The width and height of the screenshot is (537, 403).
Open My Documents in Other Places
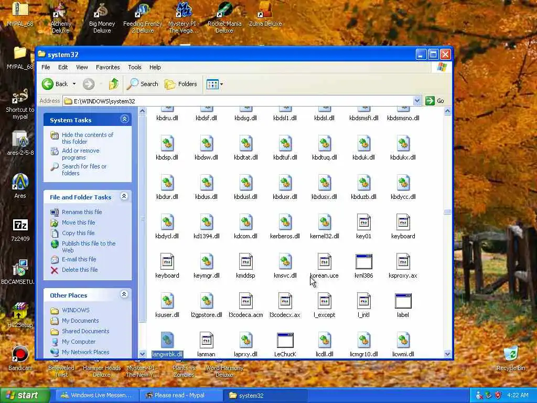coord(80,321)
